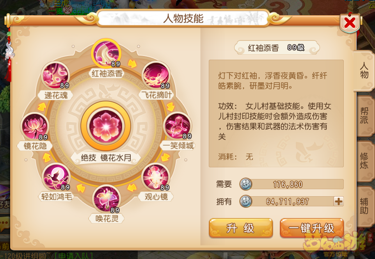
Task: Click the 需要 cost coin icon
Action: click(x=245, y=184)
